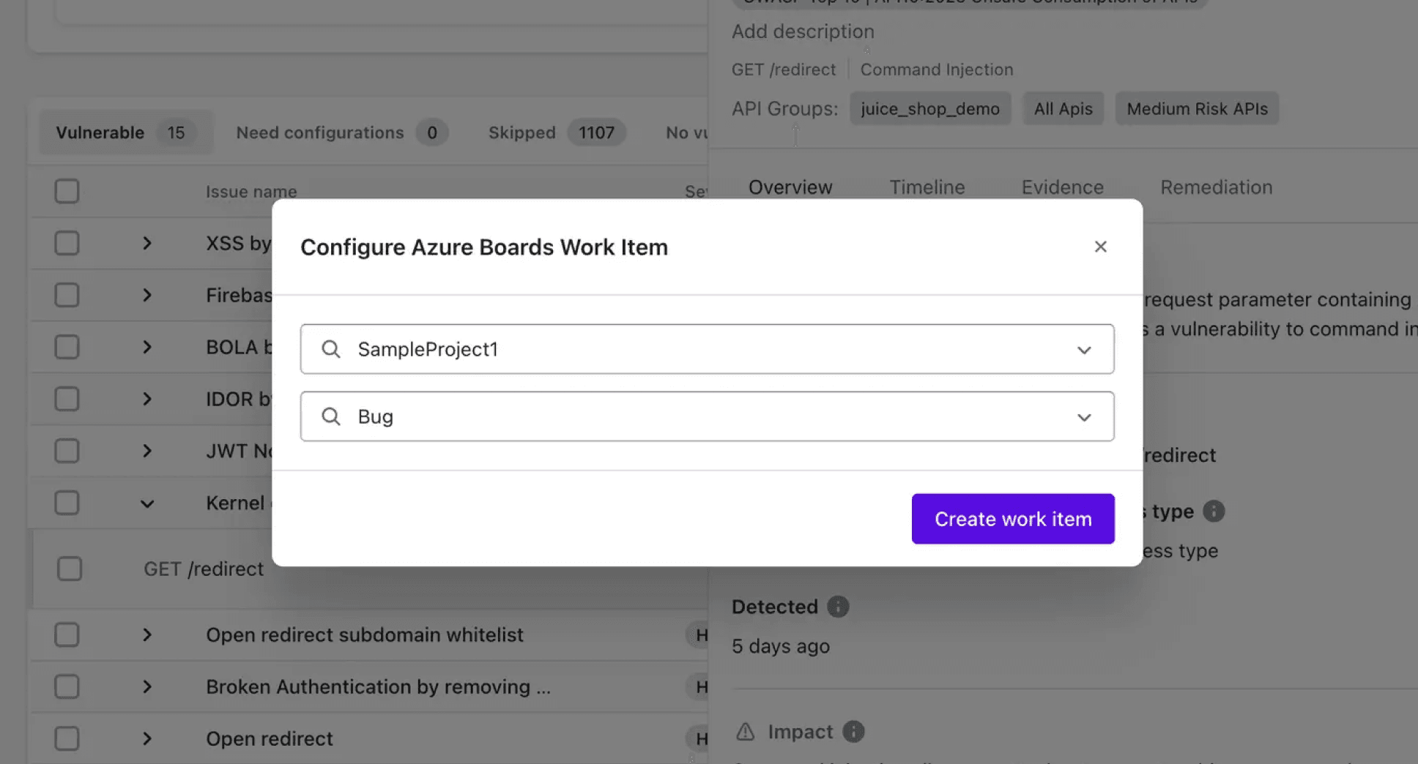This screenshot has width=1418, height=764.
Task: Click info icon next to type label
Action: (x=1214, y=511)
